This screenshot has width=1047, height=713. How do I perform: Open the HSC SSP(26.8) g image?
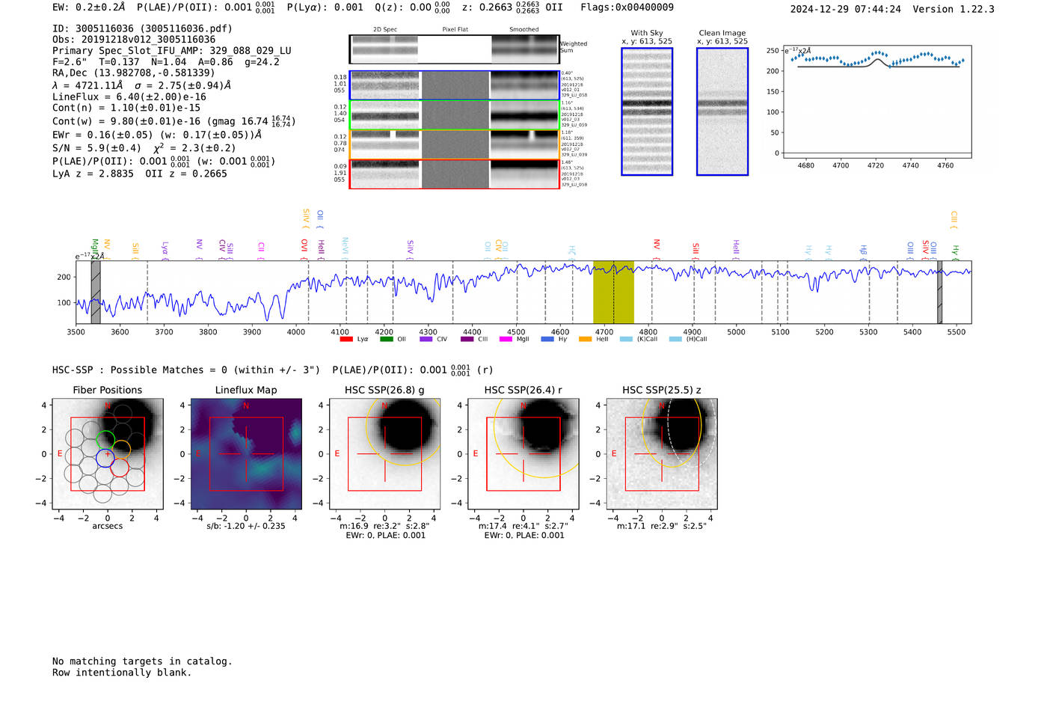click(x=385, y=454)
